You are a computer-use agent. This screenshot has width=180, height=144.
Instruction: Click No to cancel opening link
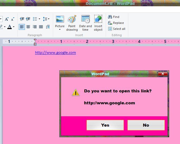146,125
